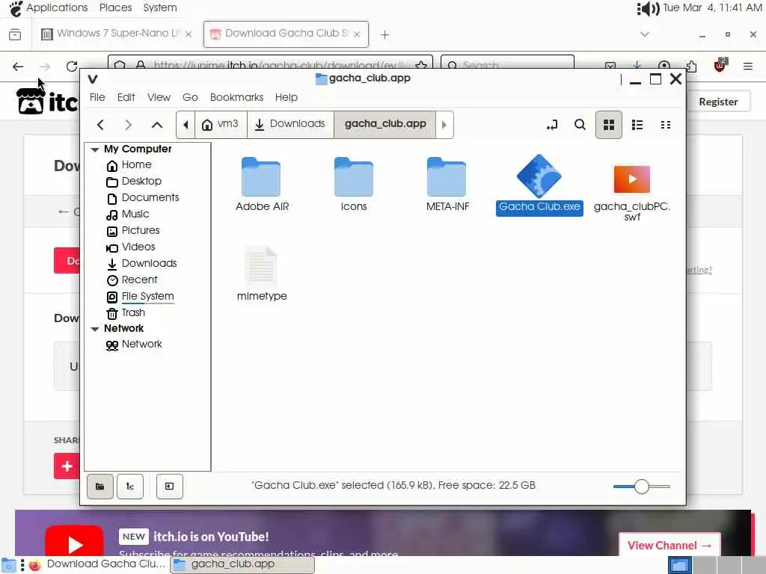Image resolution: width=766 pixels, height=574 pixels.
Task: Click Register on itch.io page
Action: pyautogui.click(x=718, y=102)
